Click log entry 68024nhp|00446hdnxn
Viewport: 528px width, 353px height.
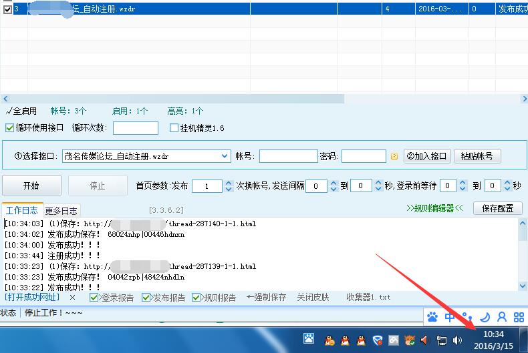[146, 234]
